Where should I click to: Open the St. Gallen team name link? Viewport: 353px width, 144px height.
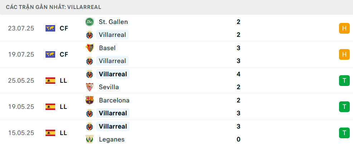click(113, 22)
